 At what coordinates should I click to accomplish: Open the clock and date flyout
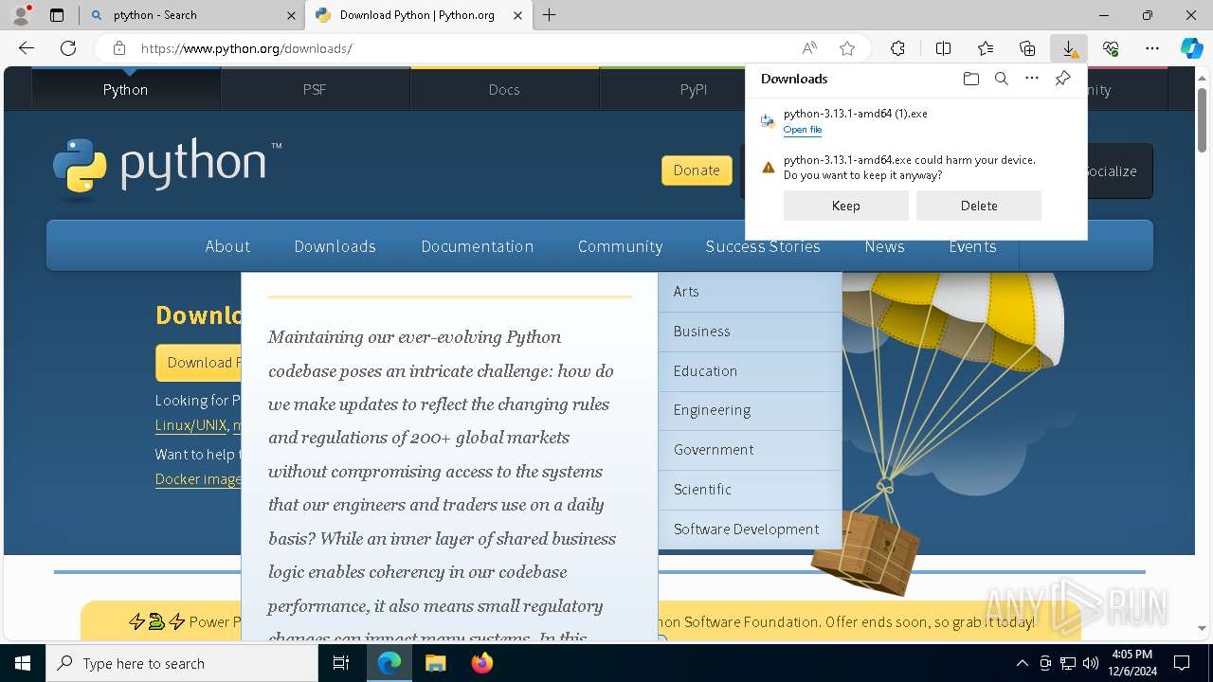tap(1132, 663)
